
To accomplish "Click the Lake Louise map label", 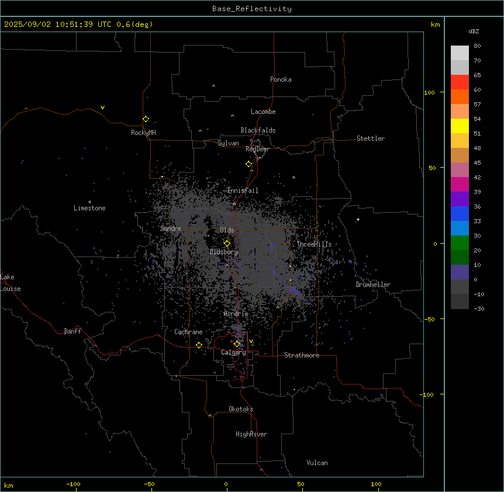I will [11, 283].
